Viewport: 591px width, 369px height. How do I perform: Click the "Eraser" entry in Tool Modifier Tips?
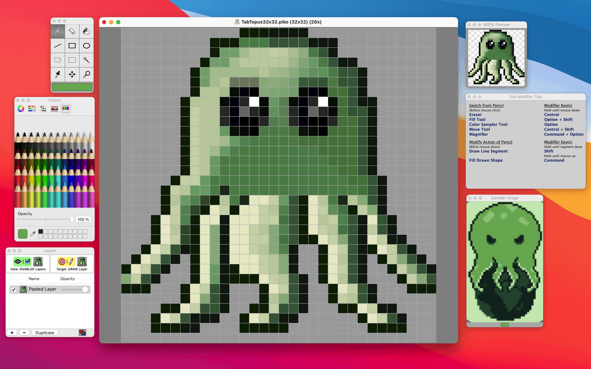[475, 115]
